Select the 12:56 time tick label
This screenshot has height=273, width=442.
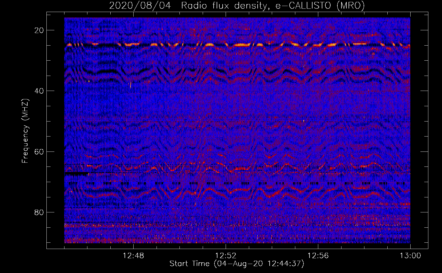[x=318, y=256]
